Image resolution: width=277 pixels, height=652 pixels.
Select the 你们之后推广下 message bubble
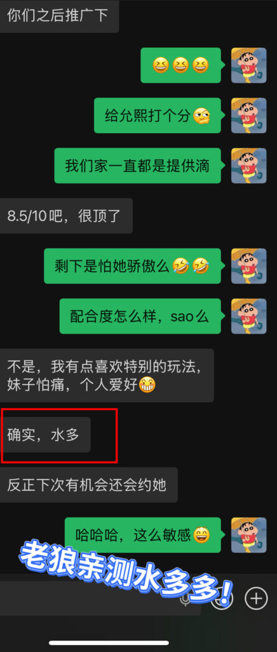59,16
